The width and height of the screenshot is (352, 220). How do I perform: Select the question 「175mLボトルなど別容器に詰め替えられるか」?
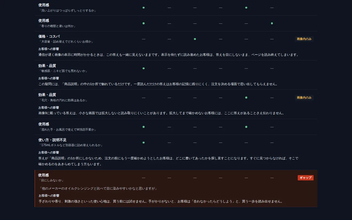point(71,145)
